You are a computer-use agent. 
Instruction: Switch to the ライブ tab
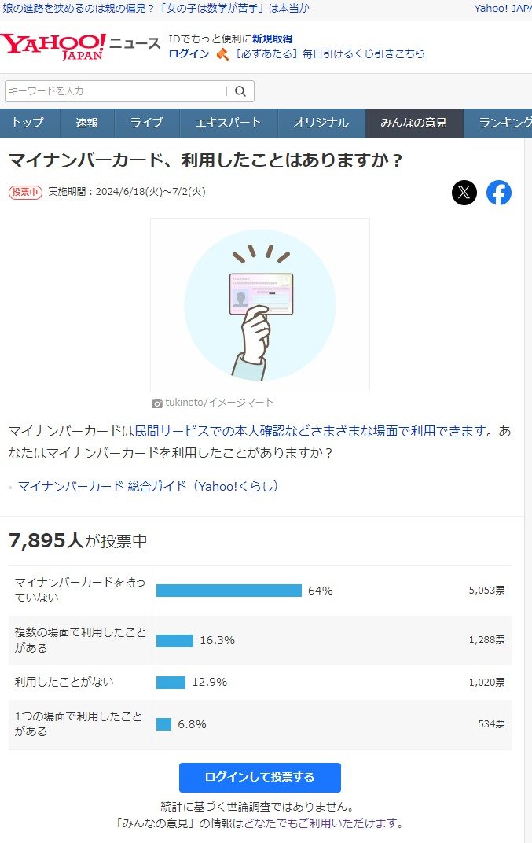click(x=147, y=123)
